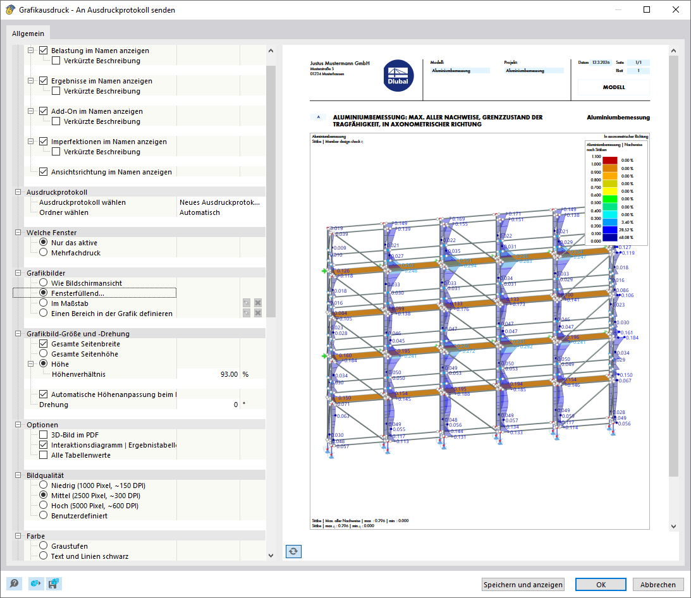Click the preview pane scroll-down arrow
The image size is (691, 598).
click(x=673, y=526)
